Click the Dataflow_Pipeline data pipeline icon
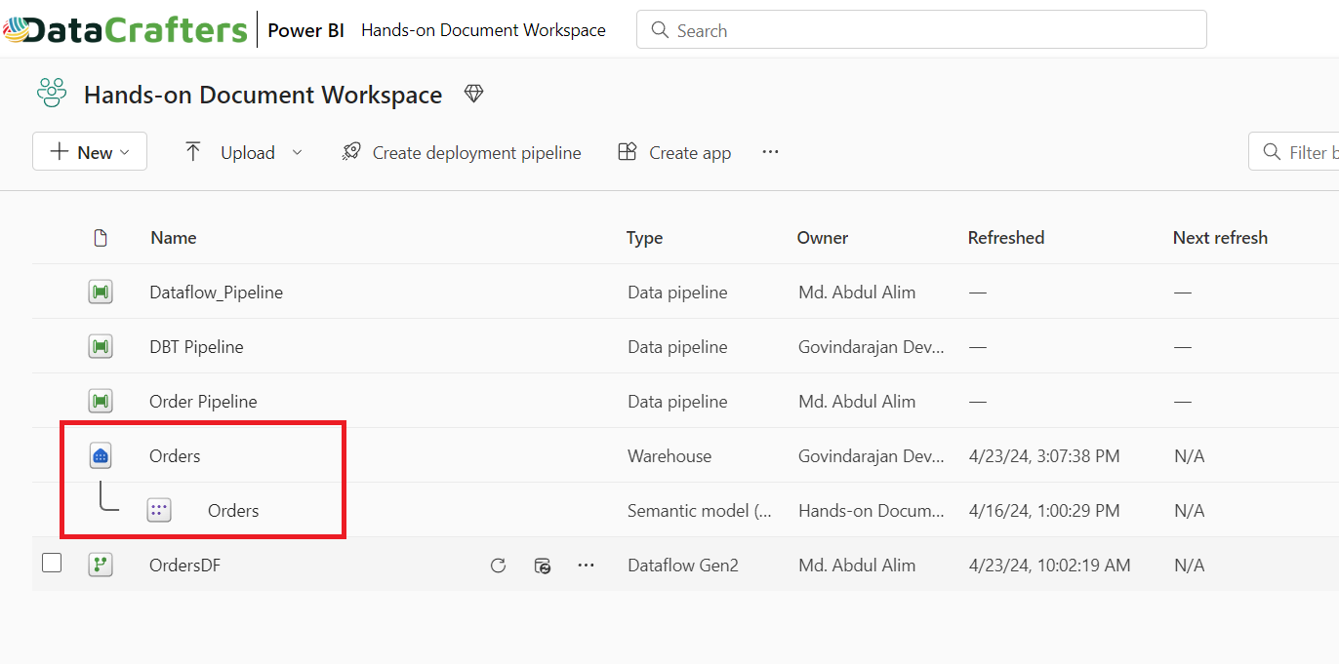The height and width of the screenshot is (664, 1339). 101,292
